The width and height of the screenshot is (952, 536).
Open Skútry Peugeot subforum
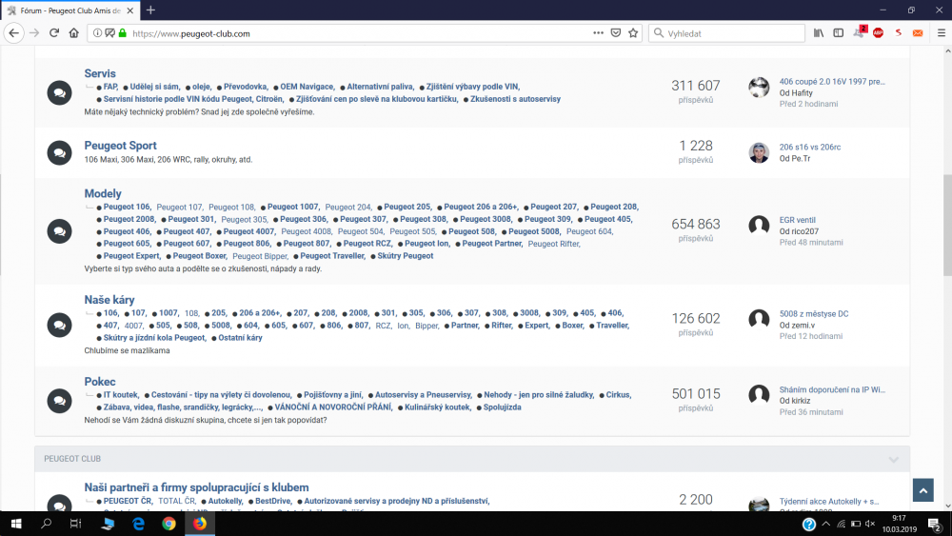(406, 256)
